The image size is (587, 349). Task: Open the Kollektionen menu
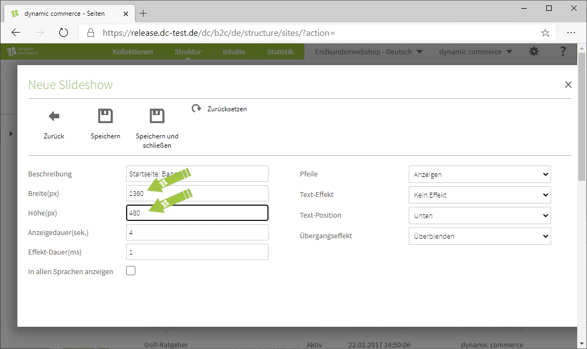[133, 52]
